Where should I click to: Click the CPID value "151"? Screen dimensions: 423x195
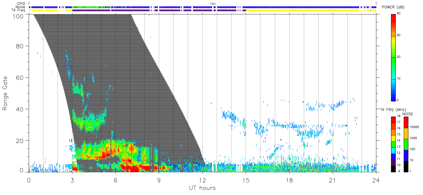tap(213, 3)
